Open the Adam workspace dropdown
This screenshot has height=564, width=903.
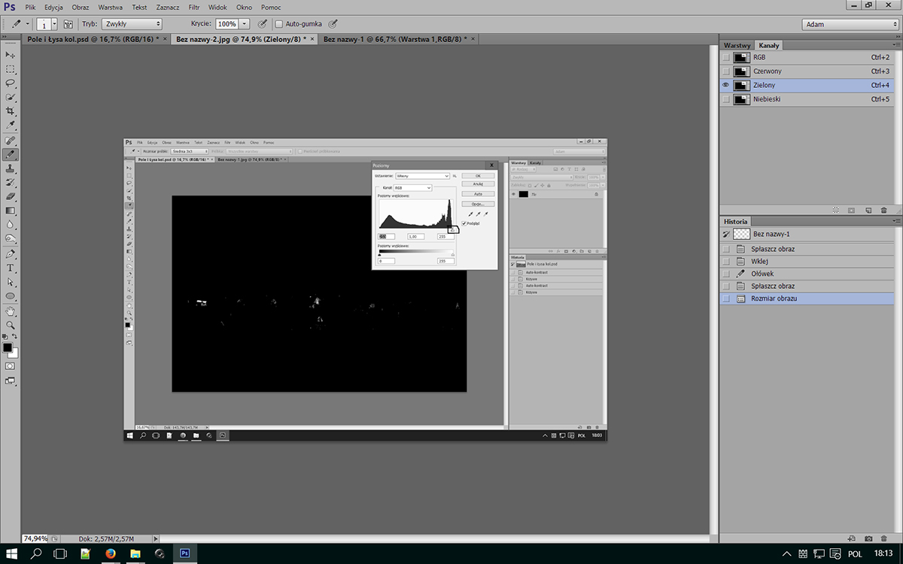[x=850, y=24]
